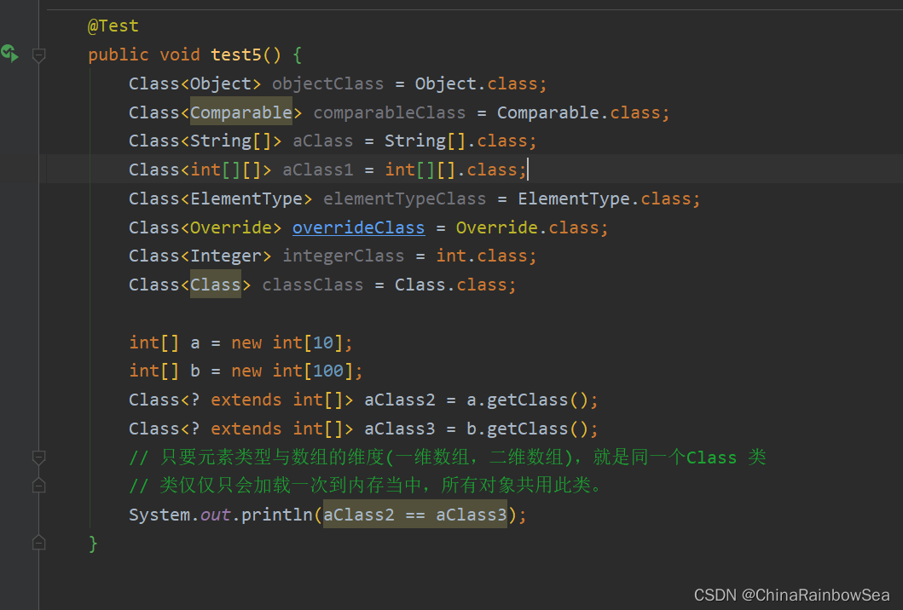Click the comparableClass variable name

pos(390,112)
